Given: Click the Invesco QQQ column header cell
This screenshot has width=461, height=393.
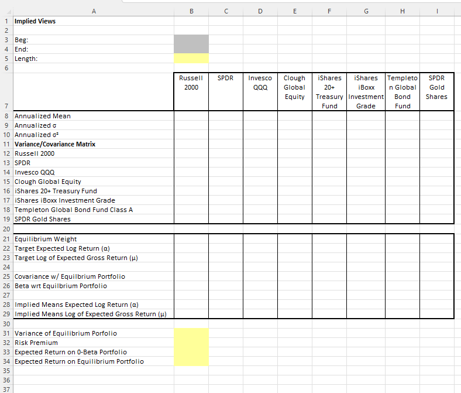Looking at the screenshot, I should pyautogui.click(x=260, y=91).
